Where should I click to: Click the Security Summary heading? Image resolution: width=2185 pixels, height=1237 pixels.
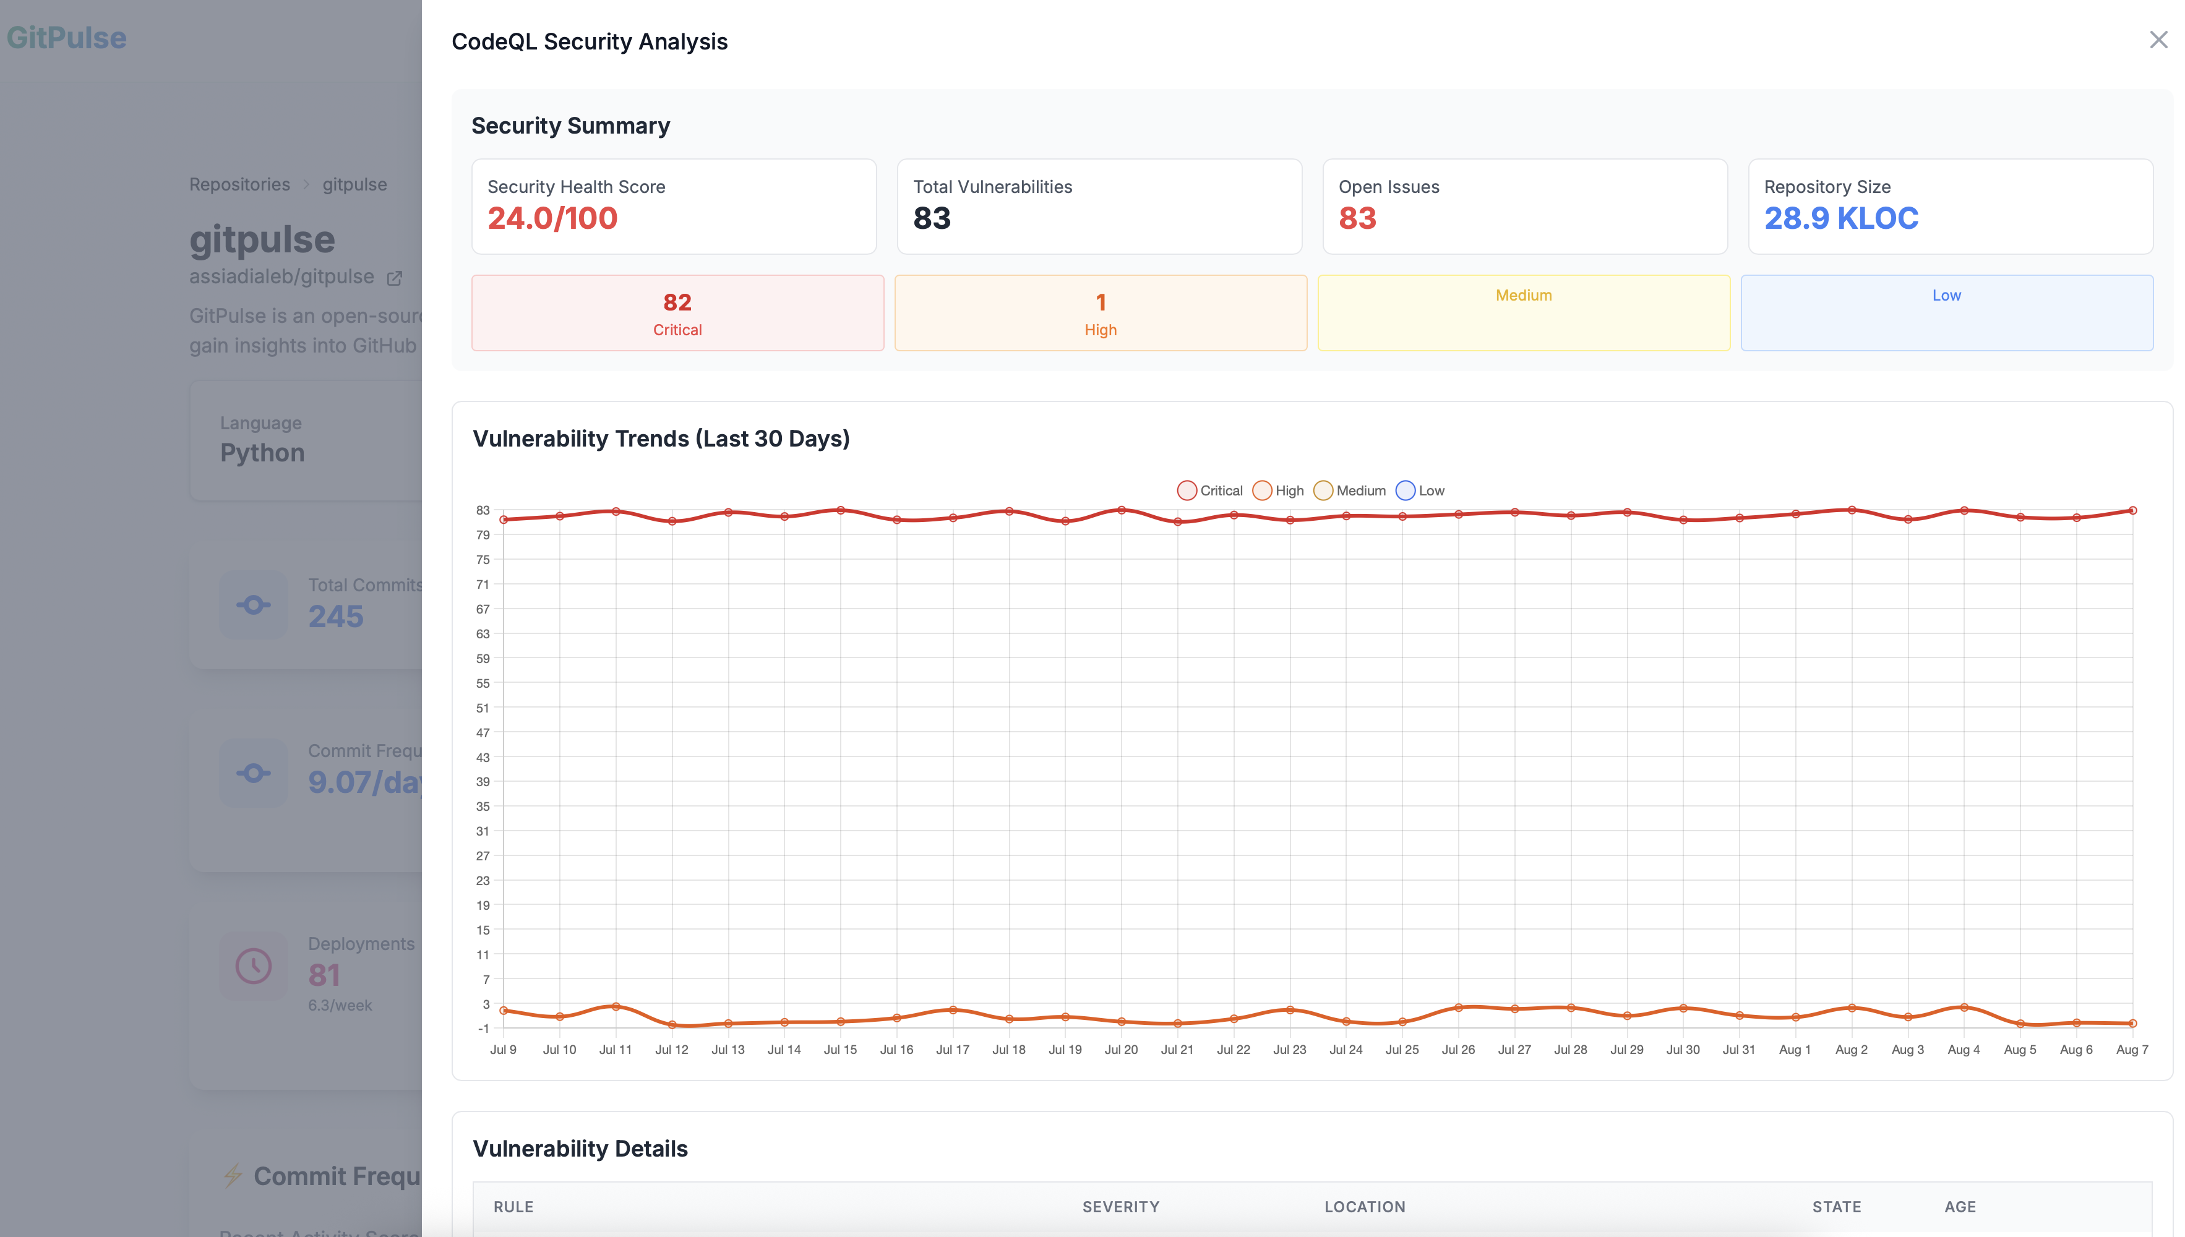[571, 126]
